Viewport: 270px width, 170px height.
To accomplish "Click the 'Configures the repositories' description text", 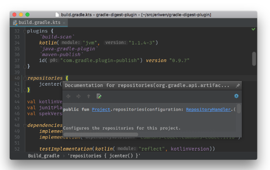I will click(122, 128).
